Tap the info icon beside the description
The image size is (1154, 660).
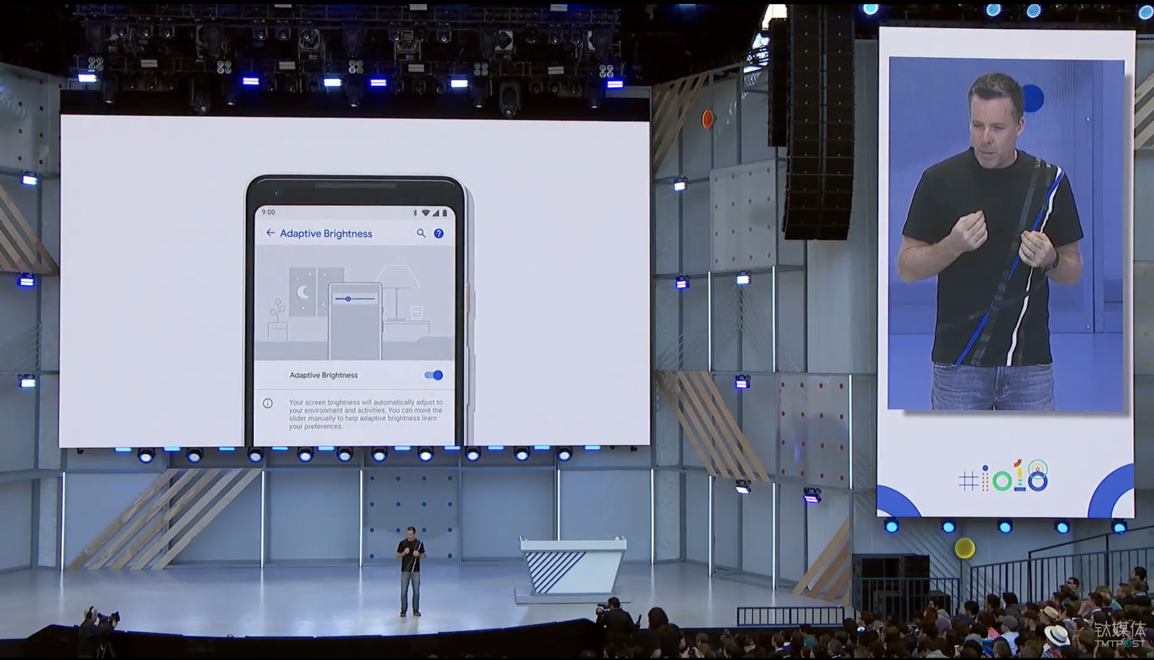pyautogui.click(x=268, y=403)
